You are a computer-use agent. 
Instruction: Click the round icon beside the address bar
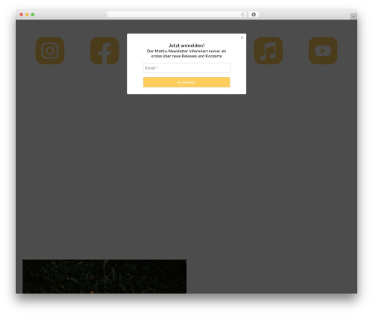point(254,14)
